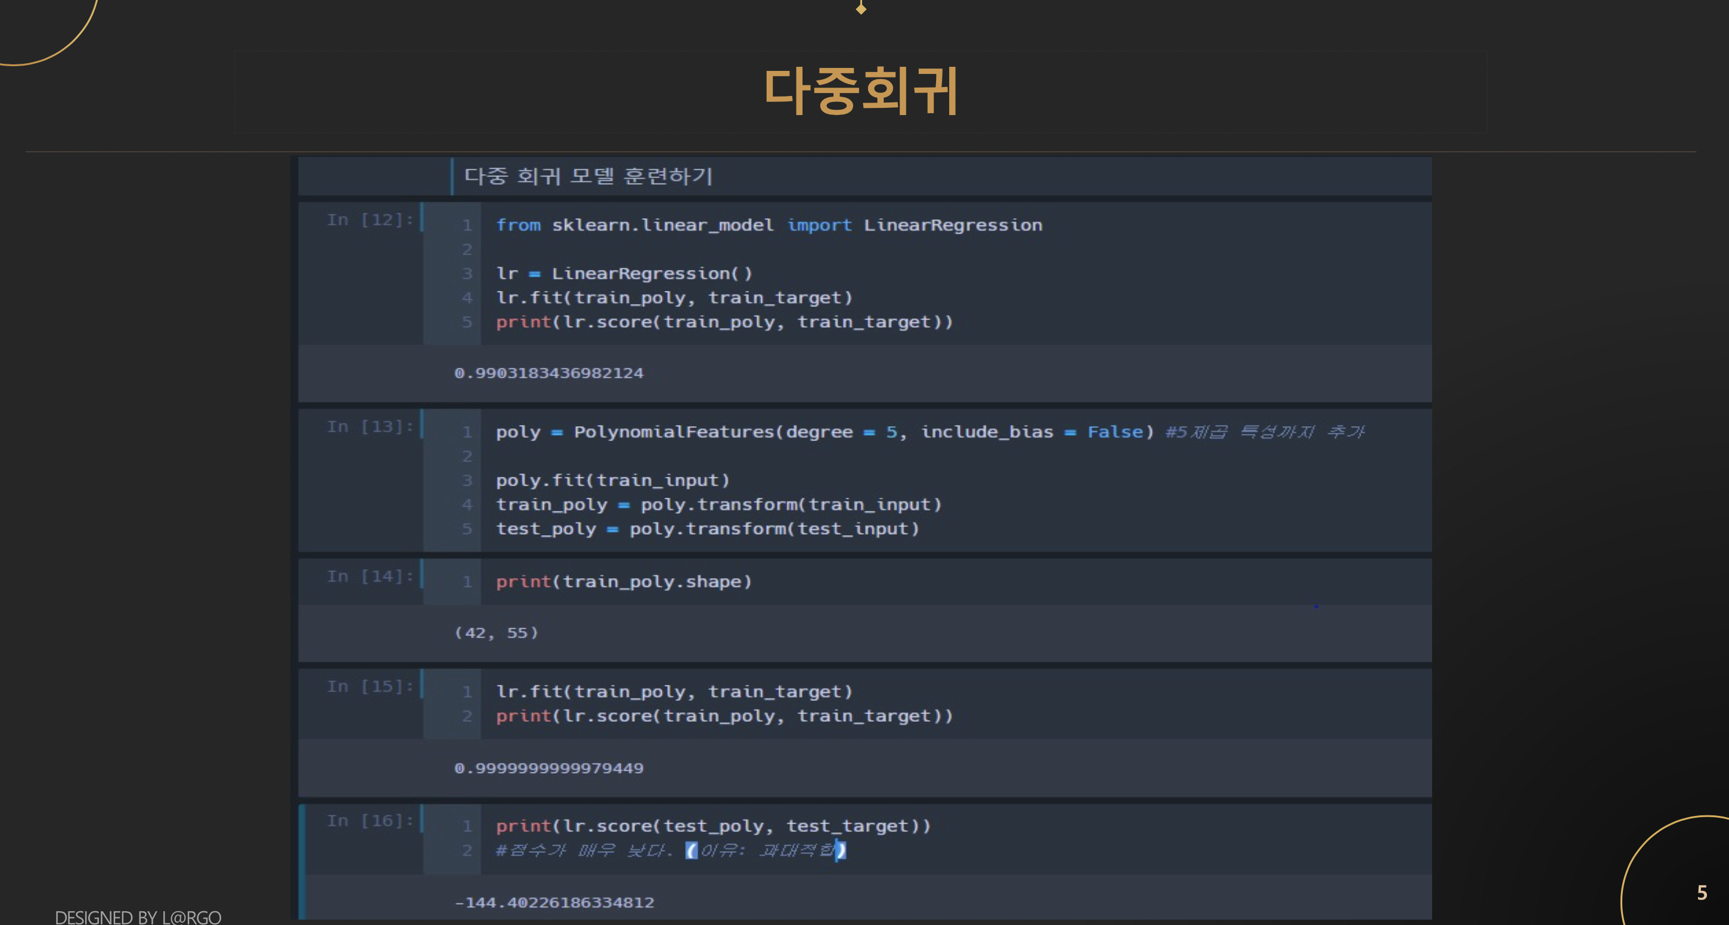Click output value 0.9999999999979449
The width and height of the screenshot is (1729, 925).
(x=549, y=768)
